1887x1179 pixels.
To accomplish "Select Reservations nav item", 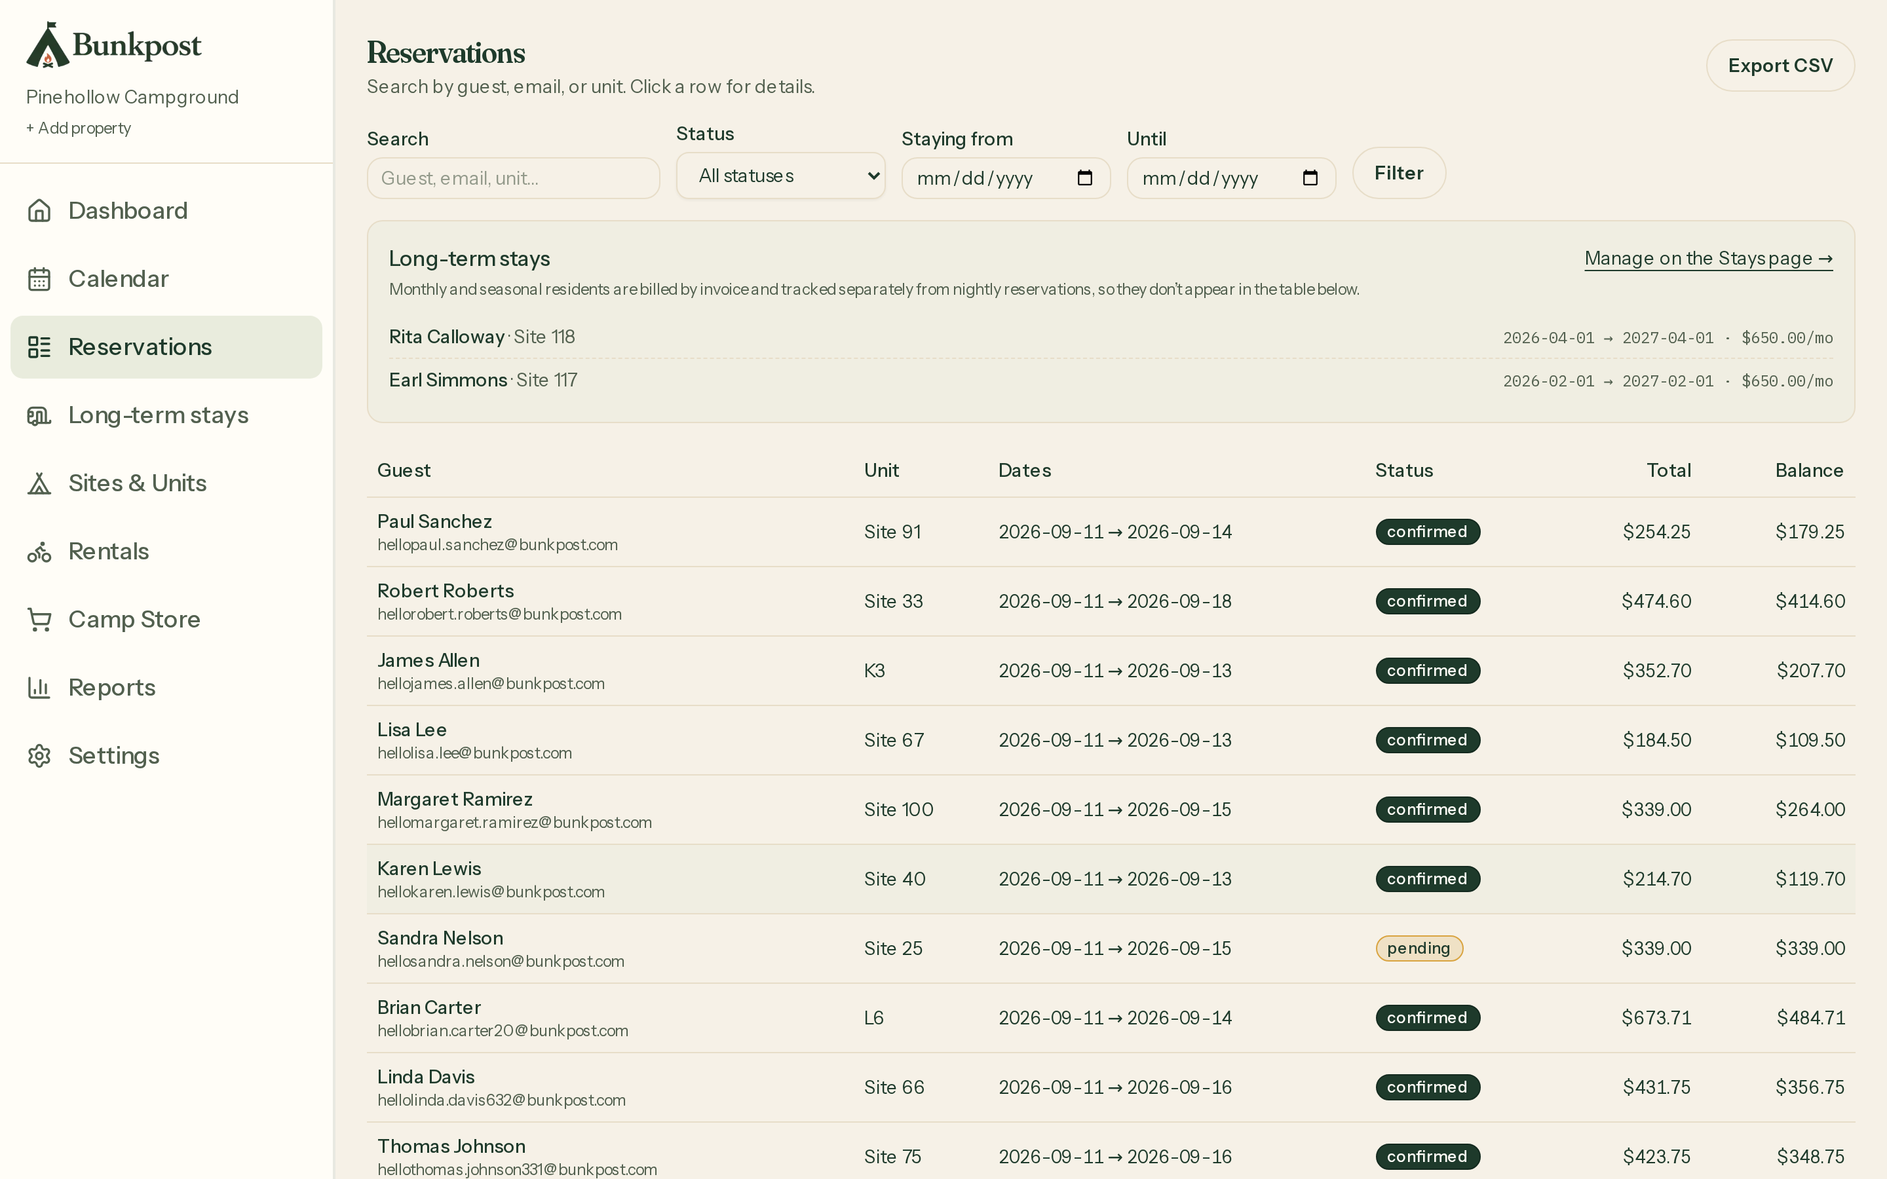I will [x=166, y=347].
